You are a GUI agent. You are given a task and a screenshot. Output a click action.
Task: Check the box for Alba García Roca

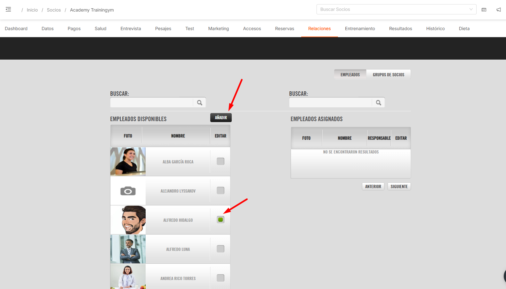click(x=221, y=161)
